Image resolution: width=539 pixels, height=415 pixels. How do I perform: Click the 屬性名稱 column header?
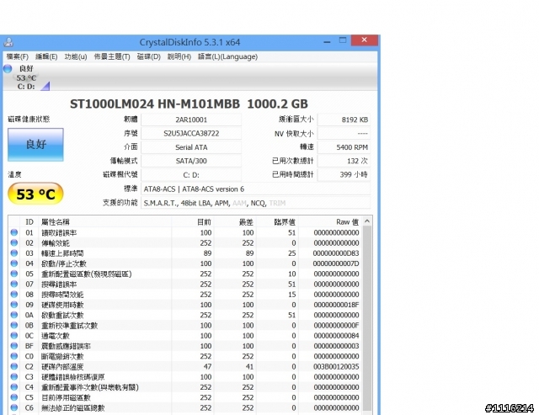[x=105, y=222]
